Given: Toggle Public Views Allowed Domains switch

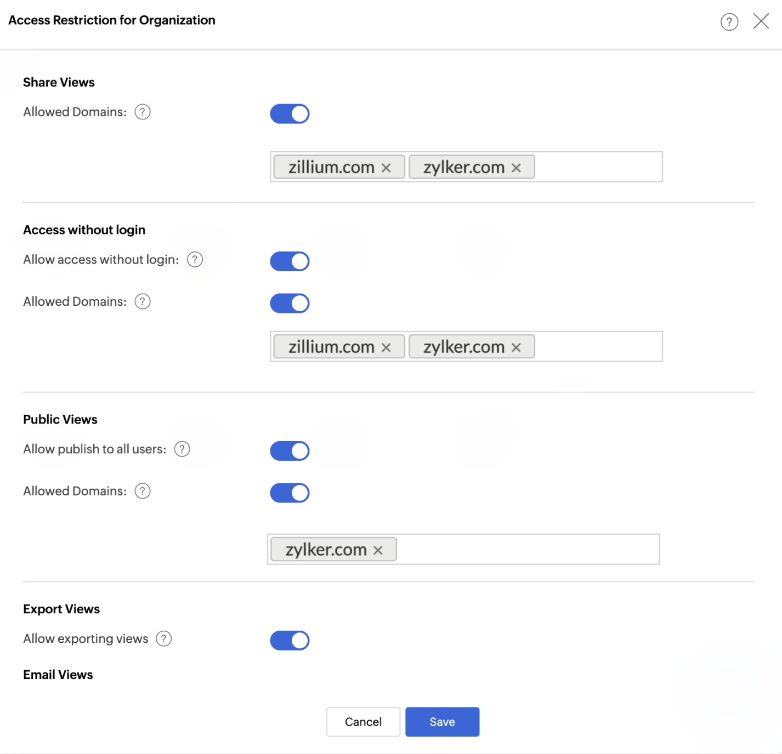Looking at the screenshot, I should tap(290, 493).
